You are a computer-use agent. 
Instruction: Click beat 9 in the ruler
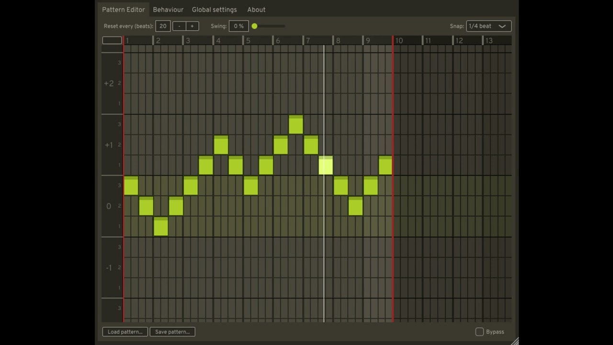coord(368,41)
